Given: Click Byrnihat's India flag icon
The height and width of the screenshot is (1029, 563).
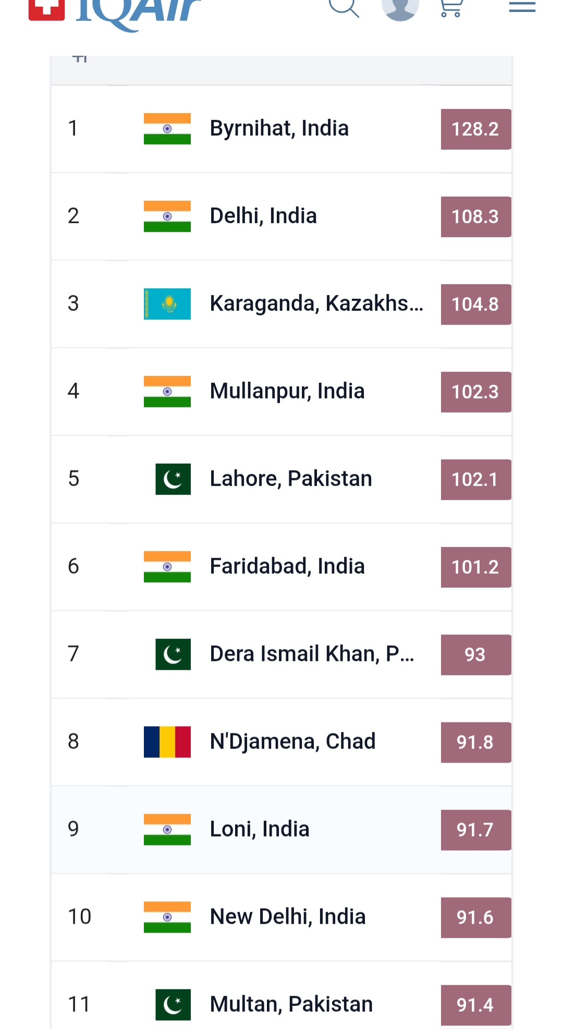Looking at the screenshot, I should [x=167, y=128].
